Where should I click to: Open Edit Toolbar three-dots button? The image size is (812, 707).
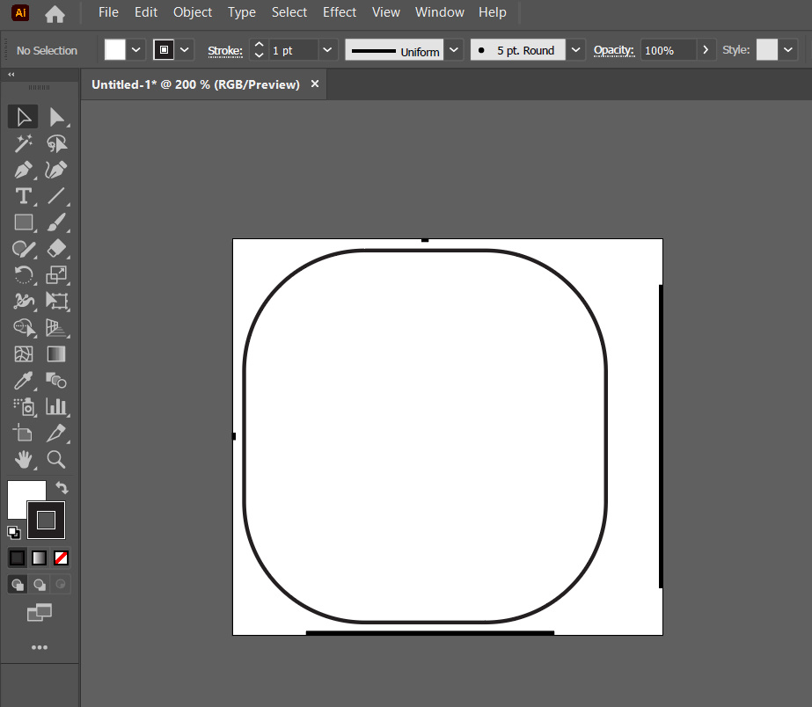click(40, 647)
